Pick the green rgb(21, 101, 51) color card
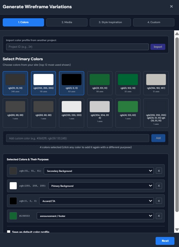This screenshot has width=179, height=247. pos(100,83)
